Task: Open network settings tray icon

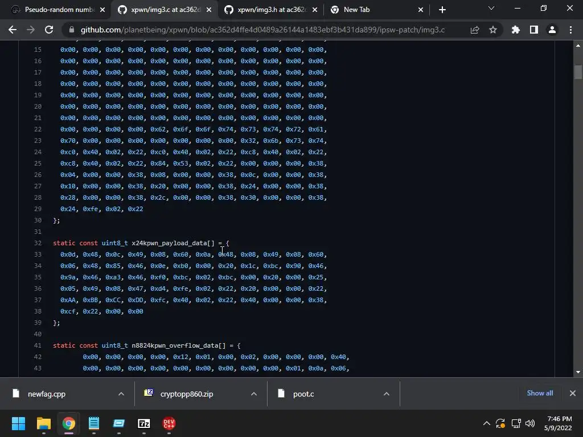Action: click(x=516, y=423)
